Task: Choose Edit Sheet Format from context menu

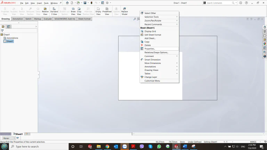Action: coord(159,35)
